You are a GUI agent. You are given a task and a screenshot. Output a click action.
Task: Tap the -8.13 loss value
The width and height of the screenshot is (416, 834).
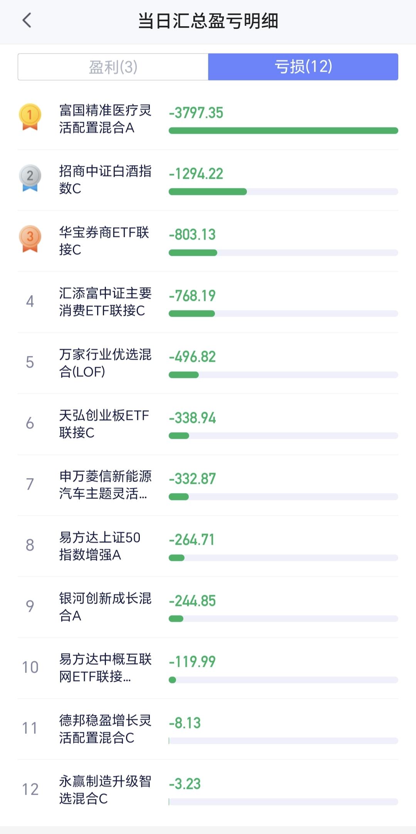click(x=185, y=723)
